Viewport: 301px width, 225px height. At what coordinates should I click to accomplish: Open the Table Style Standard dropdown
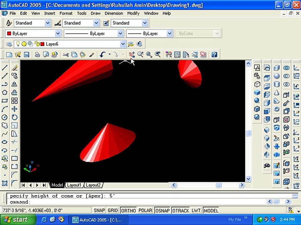pyautogui.click(x=145, y=23)
